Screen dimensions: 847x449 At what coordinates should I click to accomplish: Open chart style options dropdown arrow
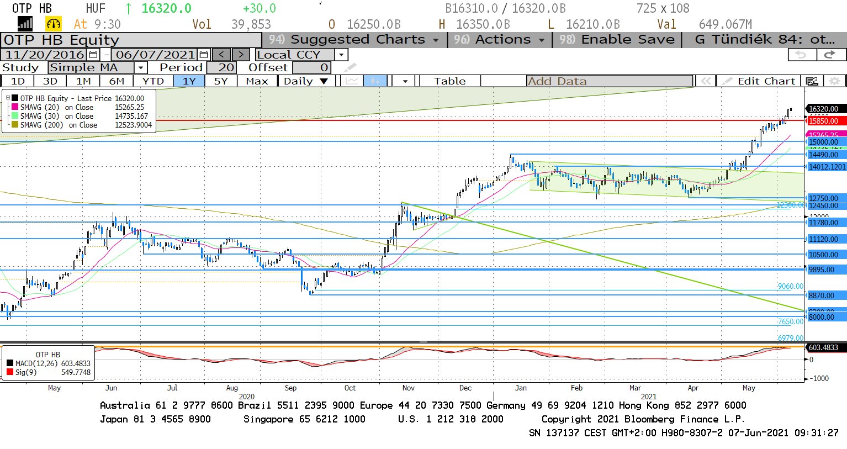pos(405,81)
